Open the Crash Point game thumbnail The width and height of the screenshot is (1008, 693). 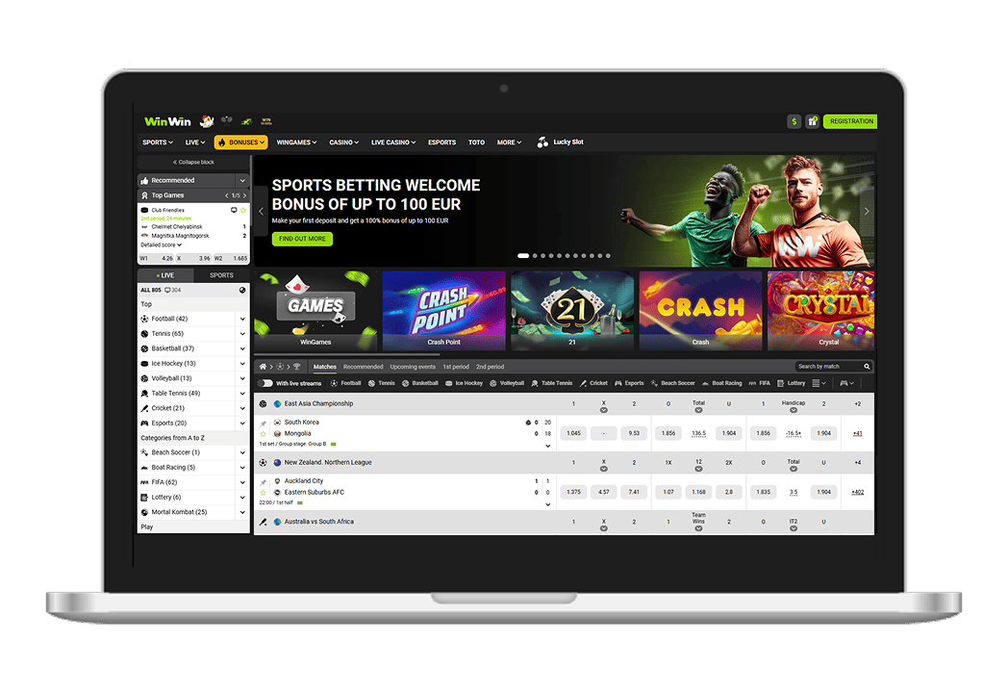pos(443,310)
